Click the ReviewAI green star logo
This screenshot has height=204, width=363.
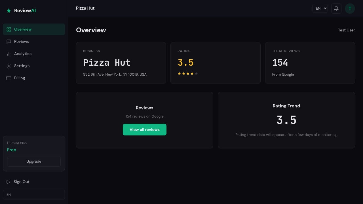coord(9,10)
